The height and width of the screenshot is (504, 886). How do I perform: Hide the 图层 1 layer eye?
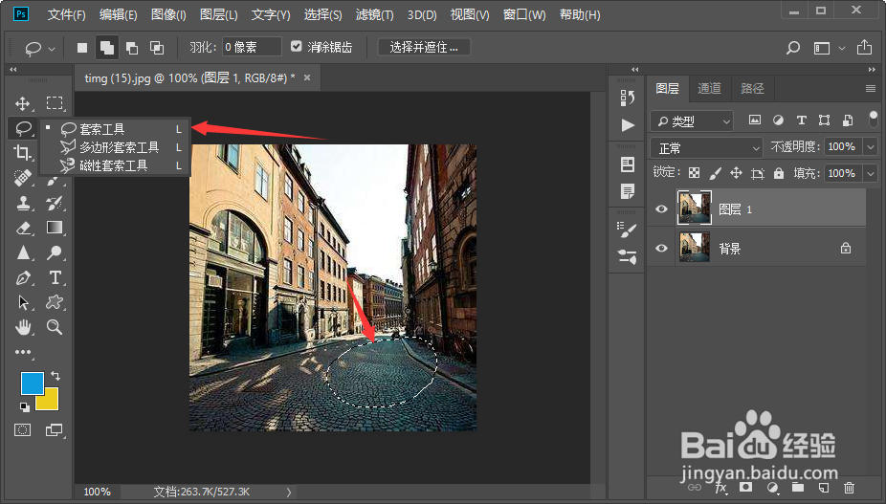click(661, 209)
